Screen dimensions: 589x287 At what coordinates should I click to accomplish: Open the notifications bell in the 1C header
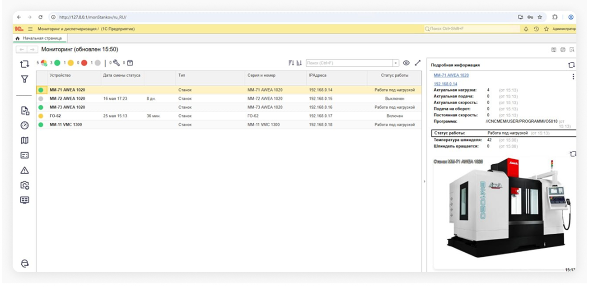(526, 29)
